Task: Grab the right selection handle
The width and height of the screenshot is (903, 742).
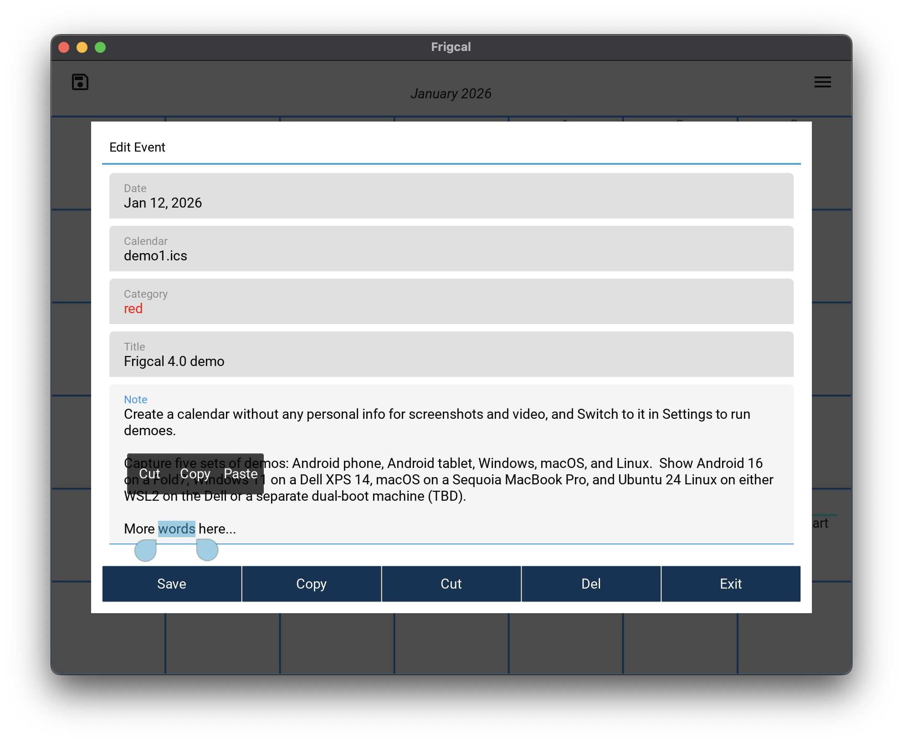Action: tap(207, 550)
